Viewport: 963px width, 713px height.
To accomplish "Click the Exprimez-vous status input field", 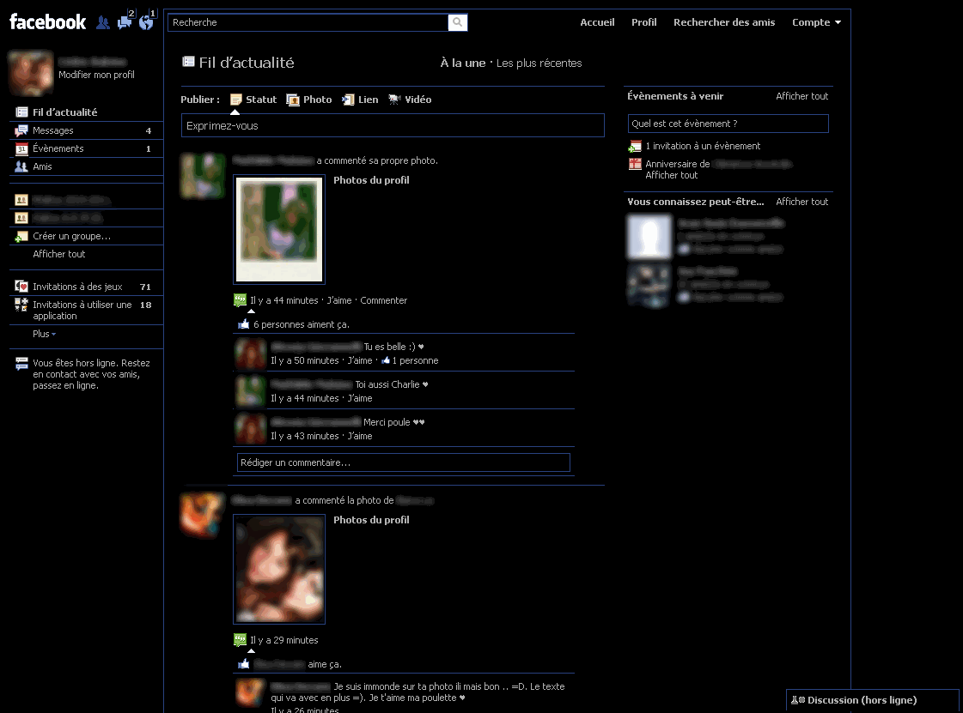I will 393,124.
